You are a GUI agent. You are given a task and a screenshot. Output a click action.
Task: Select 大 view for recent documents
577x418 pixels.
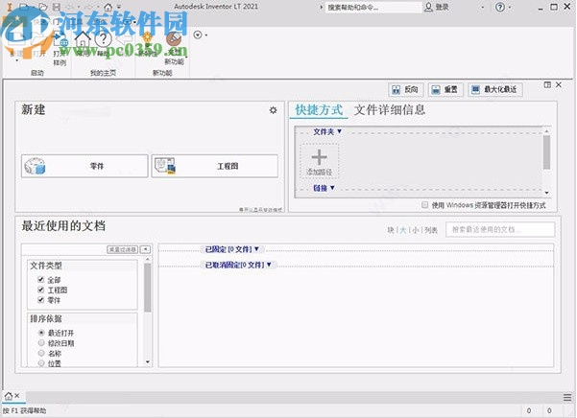[403, 230]
